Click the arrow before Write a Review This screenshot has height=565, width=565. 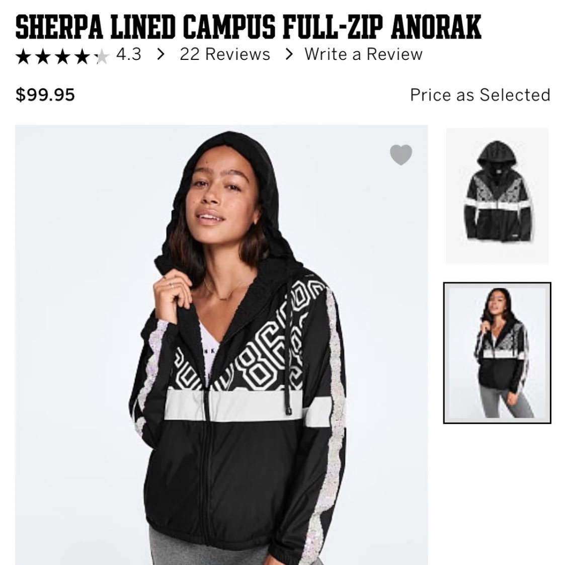[x=289, y=54]
